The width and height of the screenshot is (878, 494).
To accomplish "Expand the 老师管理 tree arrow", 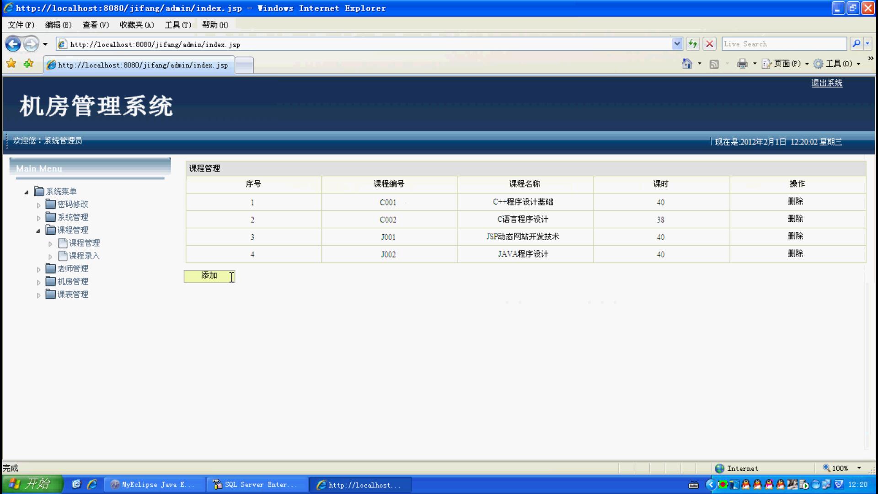I will [x=39, y=270].
